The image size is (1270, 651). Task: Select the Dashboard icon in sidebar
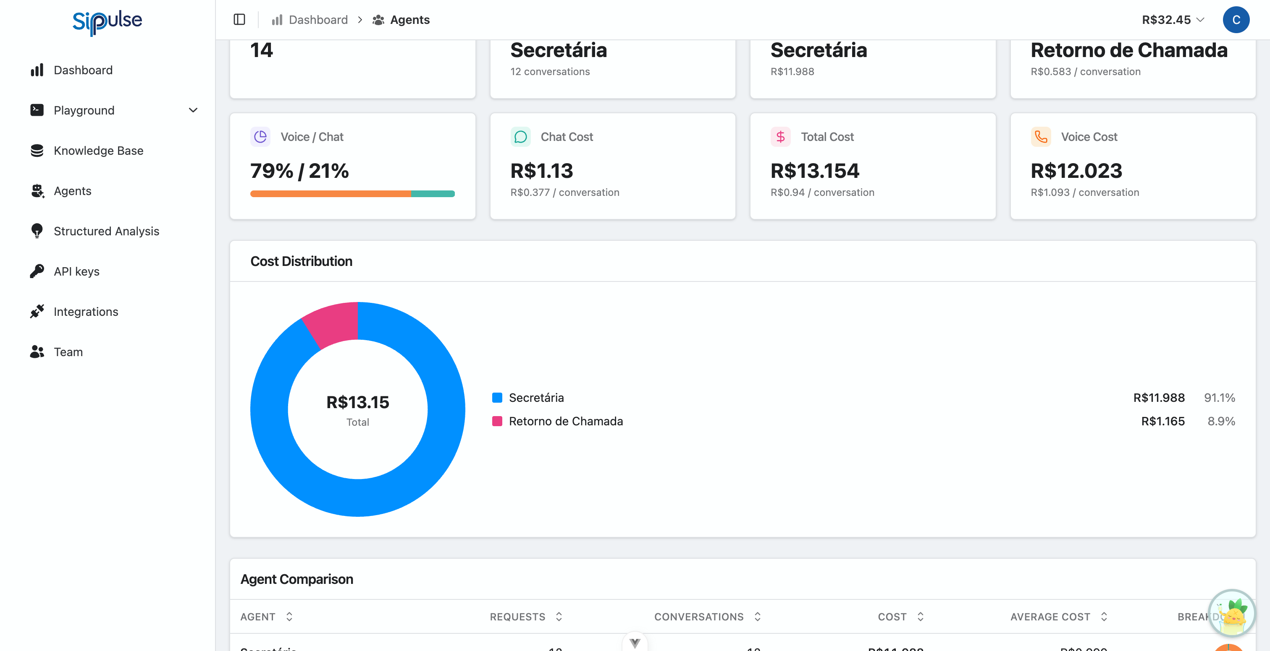[37, 70]
